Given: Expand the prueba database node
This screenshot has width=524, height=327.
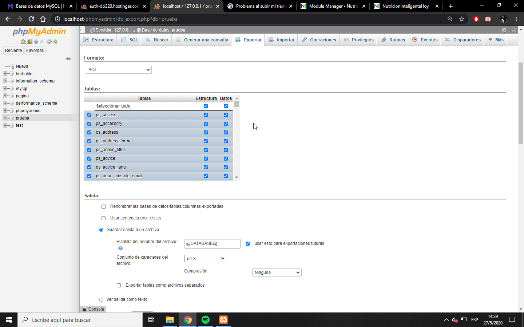Looking at the screenshot, I should [5, 118].
